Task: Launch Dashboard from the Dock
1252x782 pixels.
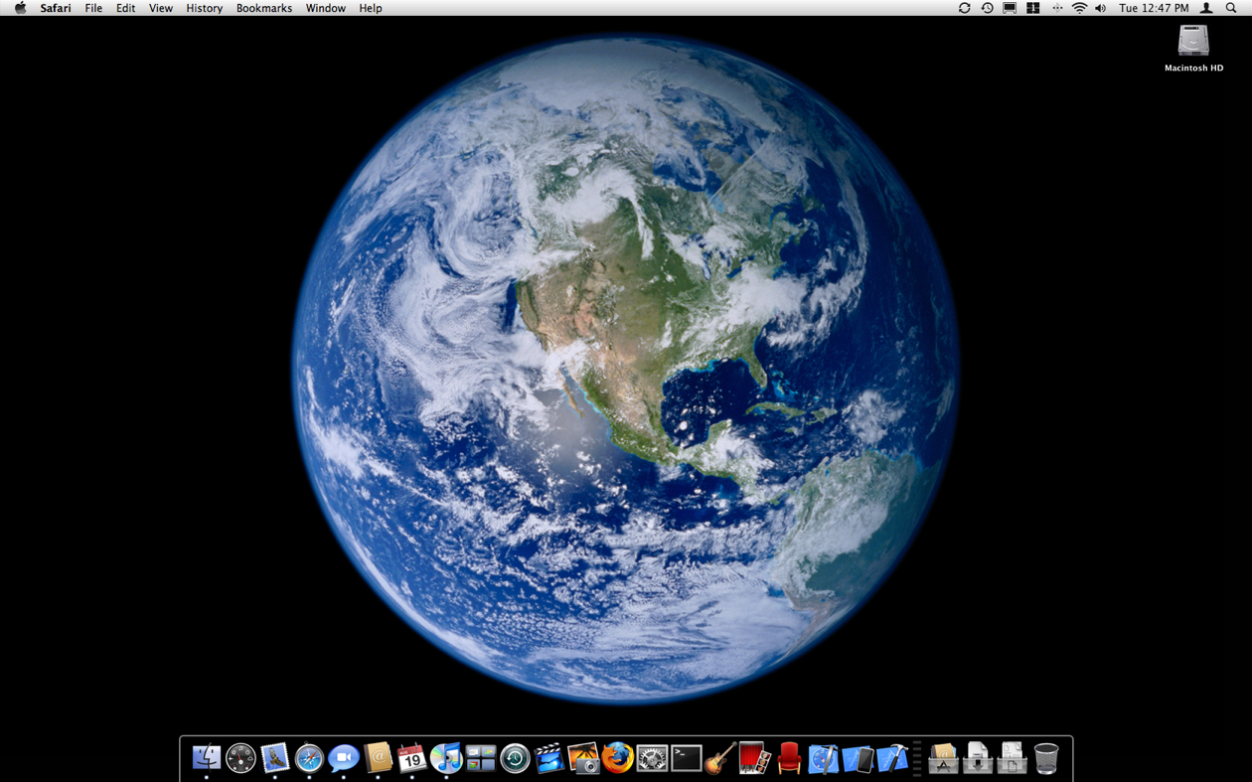Action: pyautogui.click(x=240, y=758)
